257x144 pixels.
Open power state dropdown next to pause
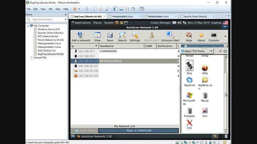tap(79, 9)
